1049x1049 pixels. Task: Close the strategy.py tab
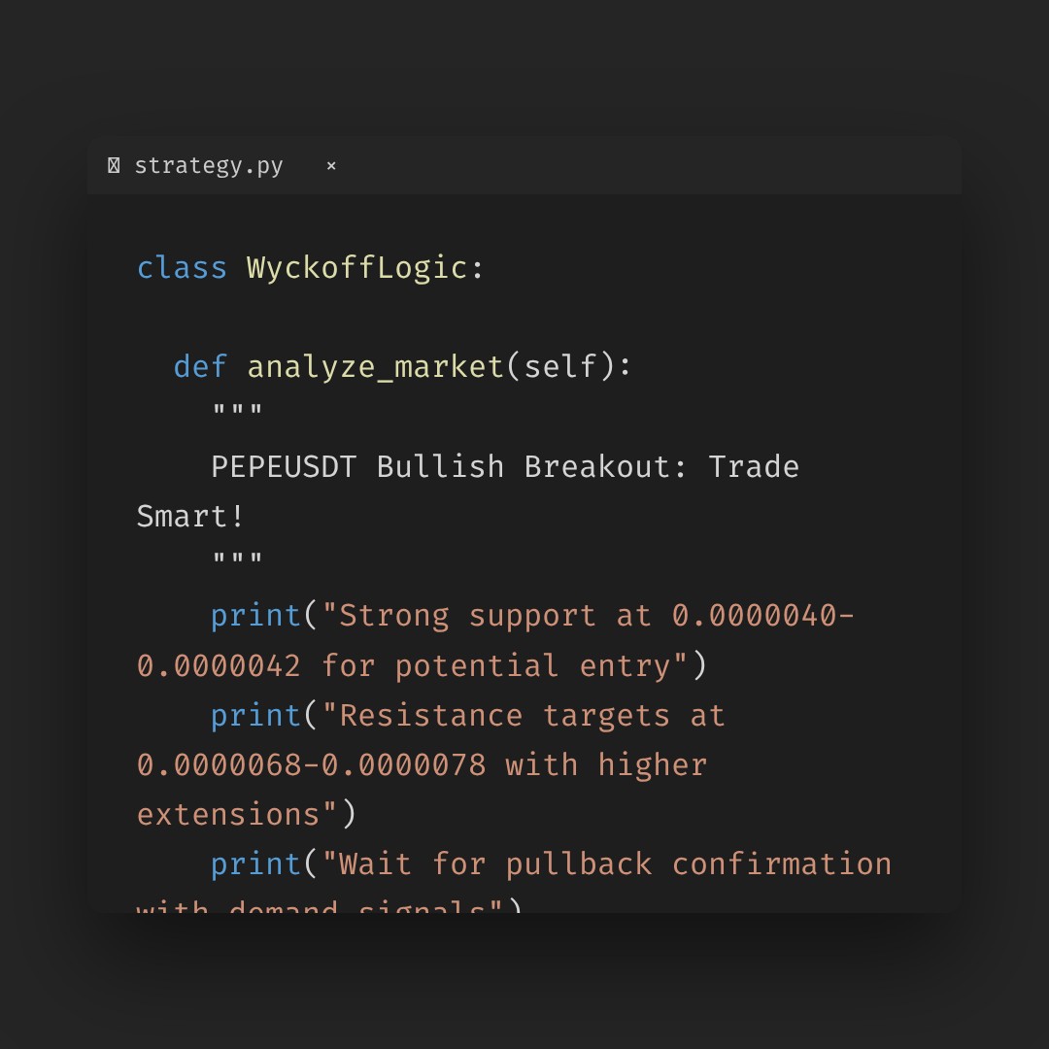[331, 166]
